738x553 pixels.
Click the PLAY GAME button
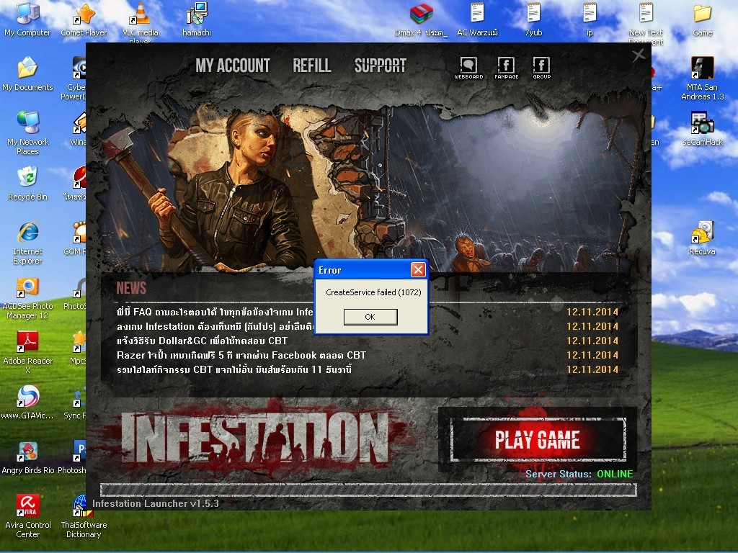point(538,440)
